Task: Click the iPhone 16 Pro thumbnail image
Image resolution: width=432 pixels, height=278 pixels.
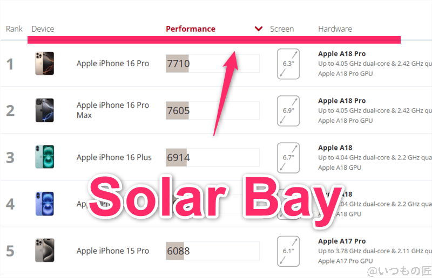Action: (x=44, y=64)
